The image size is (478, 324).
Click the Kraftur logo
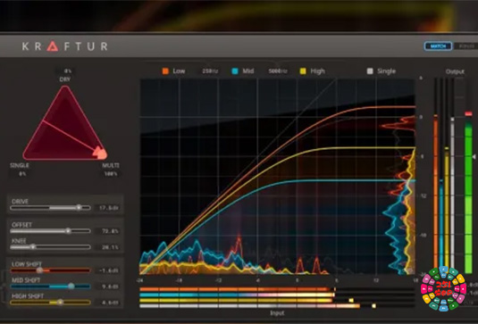pyautogui.click(x=64, y=46)
